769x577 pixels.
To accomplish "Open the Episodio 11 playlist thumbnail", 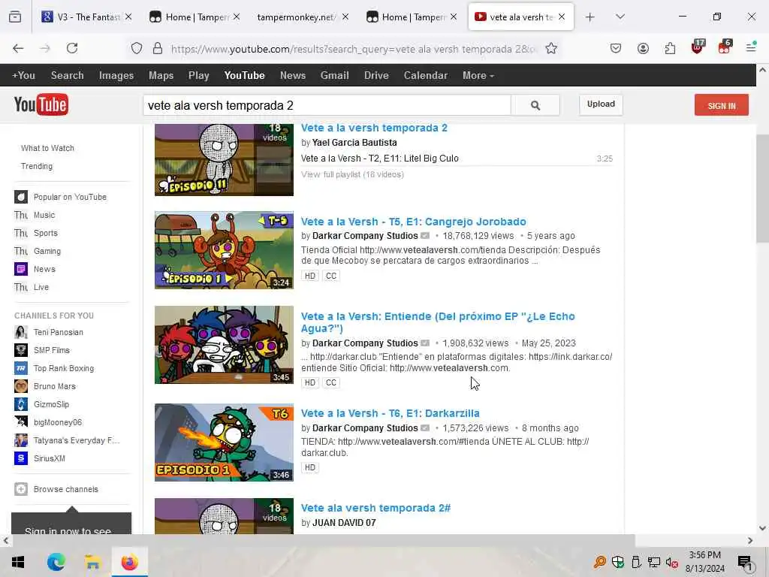I will [x=224, y=160].
